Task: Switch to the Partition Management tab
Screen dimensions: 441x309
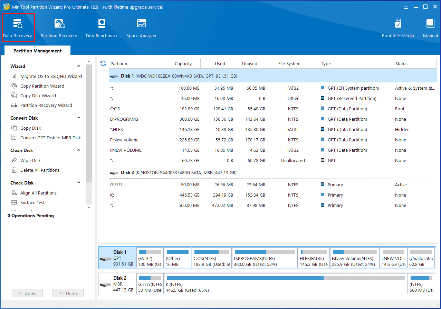Action: tap(37, 51)
